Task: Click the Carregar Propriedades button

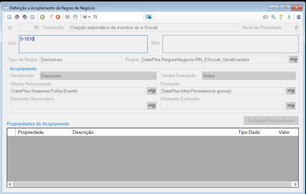Action: click(x=271, y=120)
